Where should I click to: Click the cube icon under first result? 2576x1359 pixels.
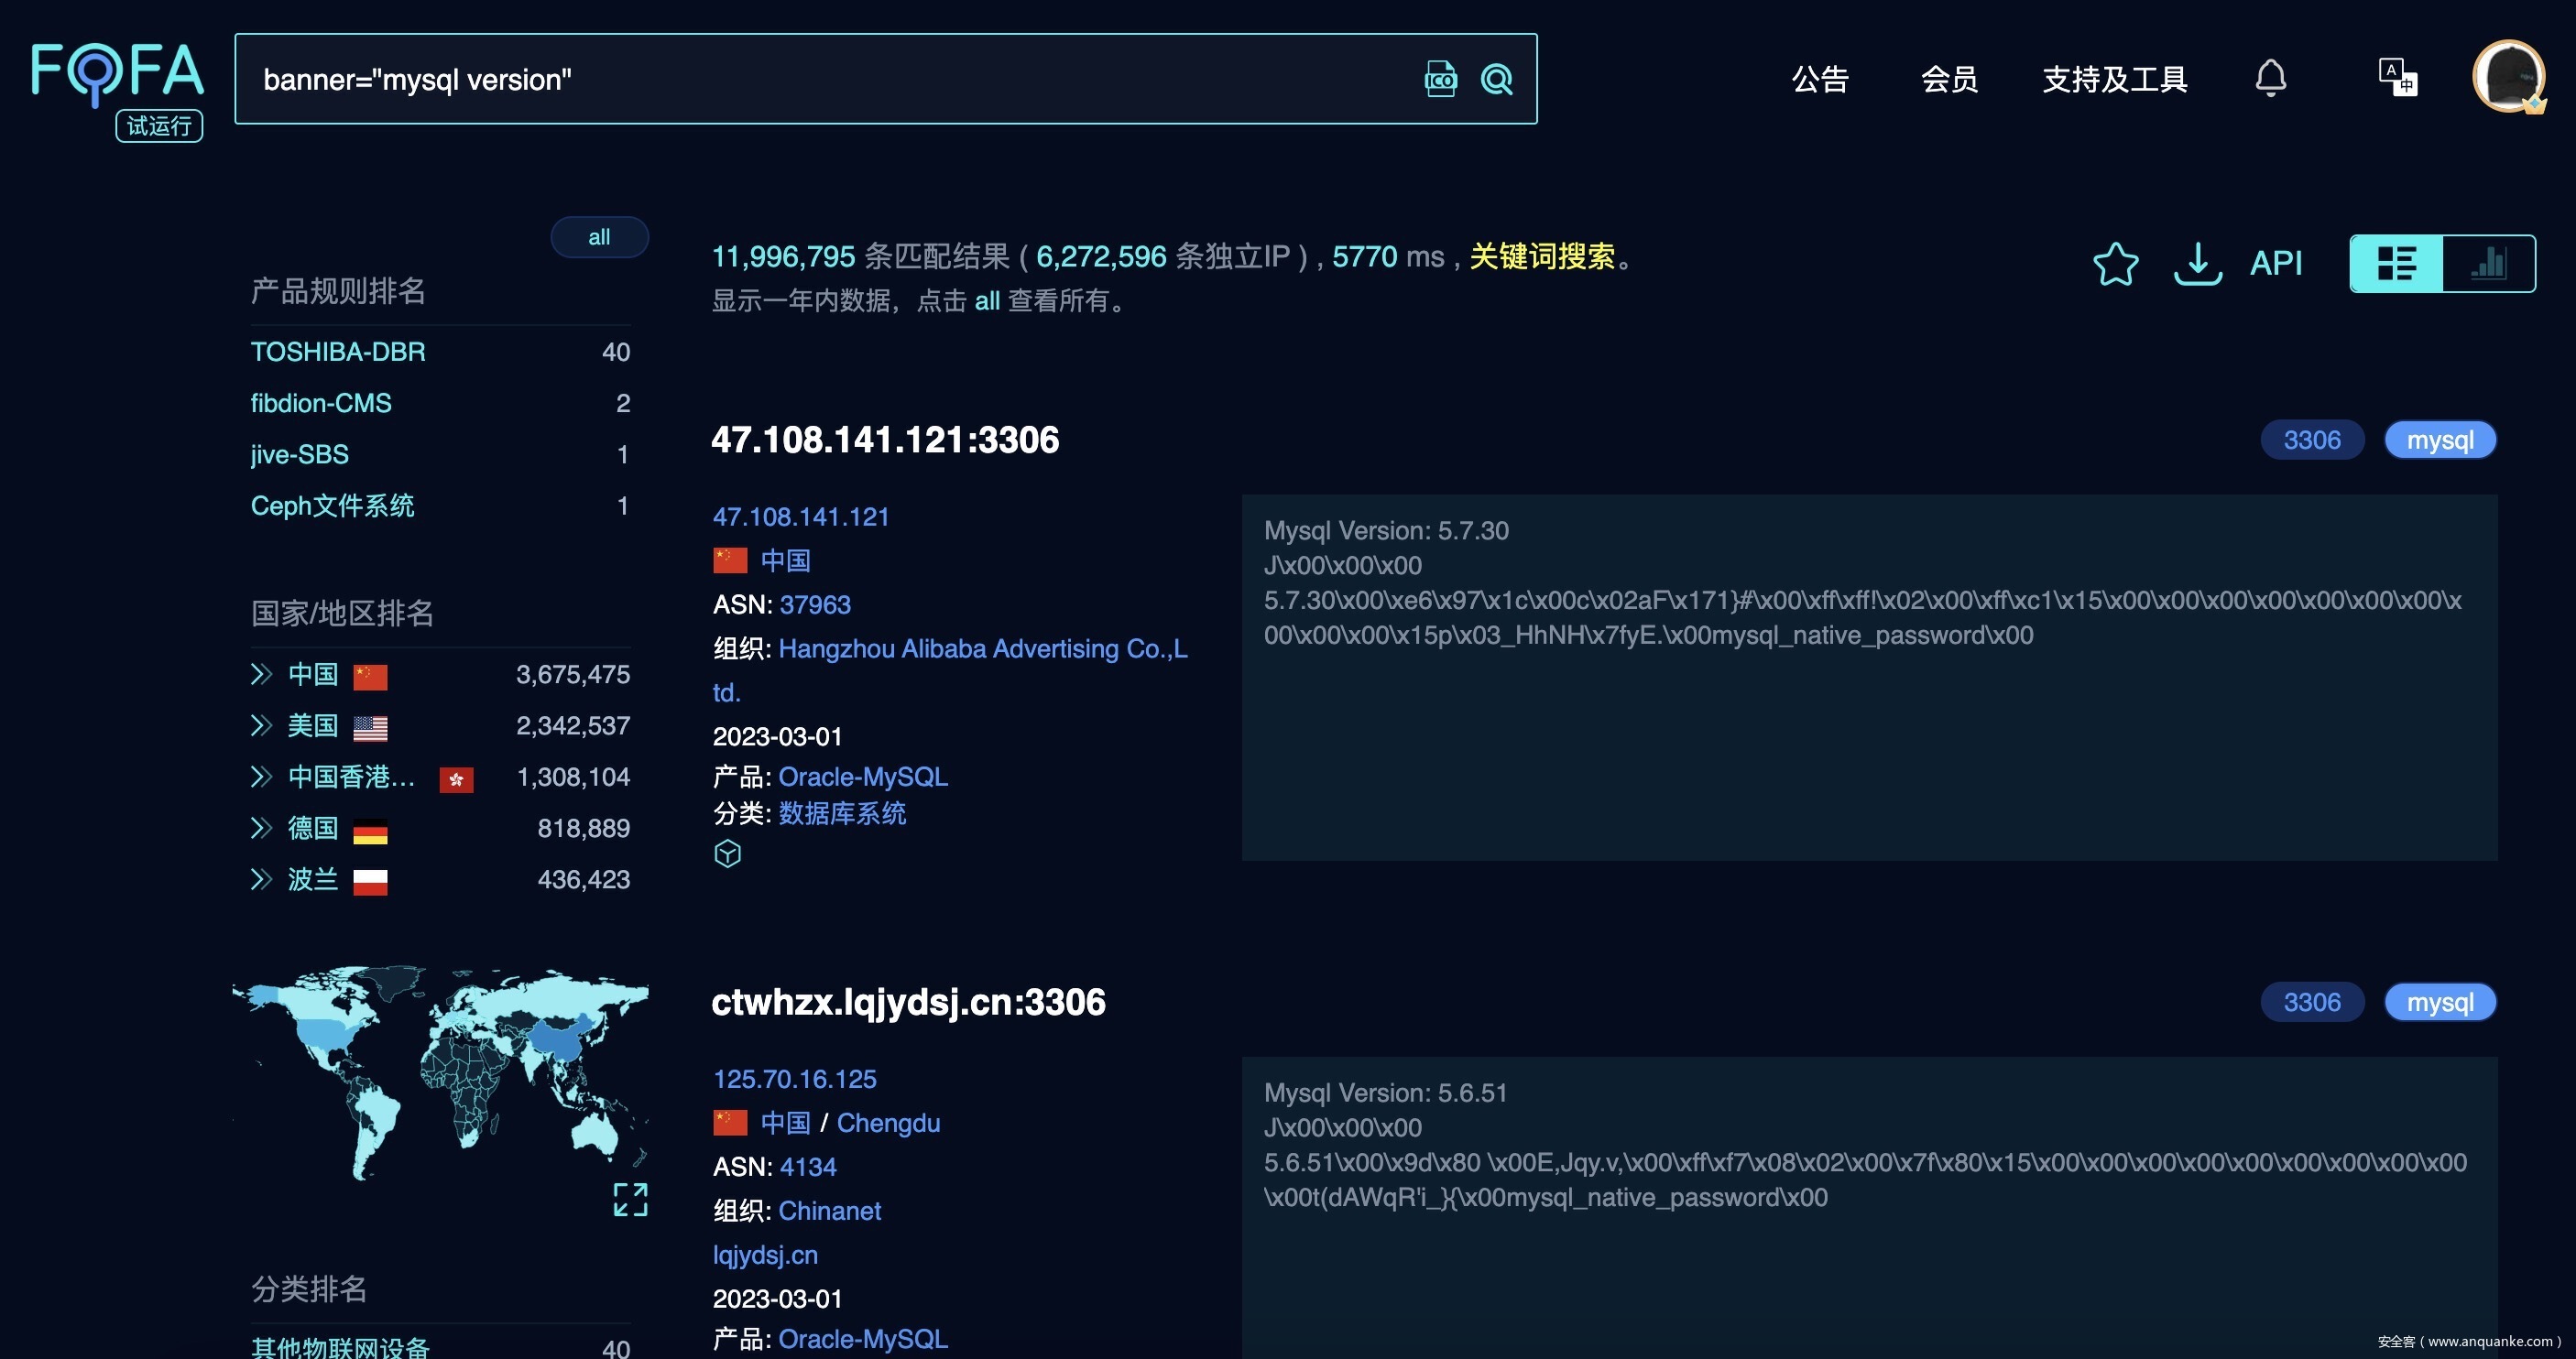click(x=728, y=853)
